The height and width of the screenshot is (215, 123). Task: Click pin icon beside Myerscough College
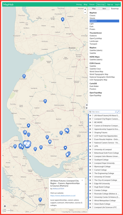click(x=93, y=167)
